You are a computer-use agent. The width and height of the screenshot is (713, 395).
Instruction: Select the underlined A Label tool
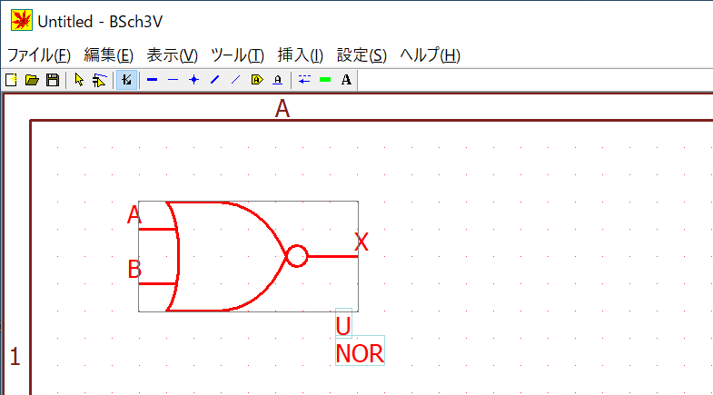click(x=277, y=80)
